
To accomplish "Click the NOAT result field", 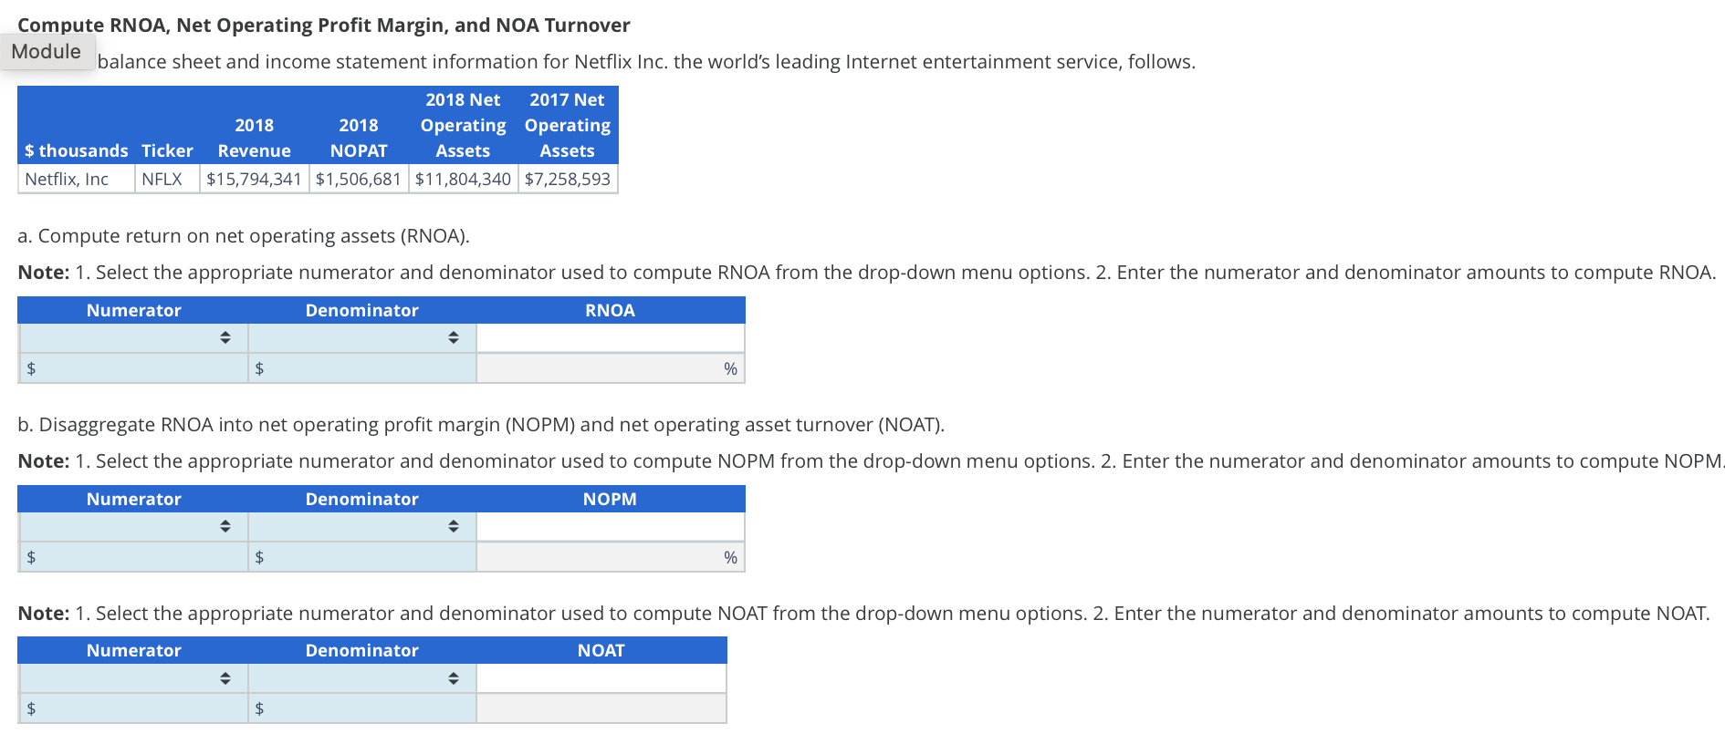I will pos(601,708).
